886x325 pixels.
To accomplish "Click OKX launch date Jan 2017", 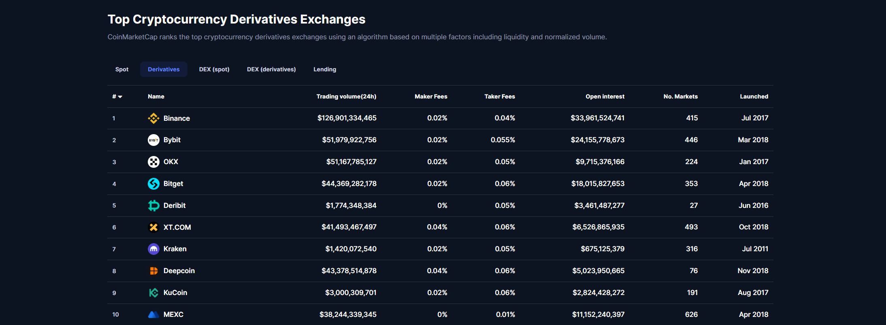I will (x=754, y=162).
